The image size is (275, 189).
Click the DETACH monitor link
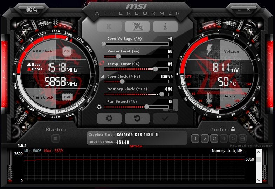pos(136,146)
